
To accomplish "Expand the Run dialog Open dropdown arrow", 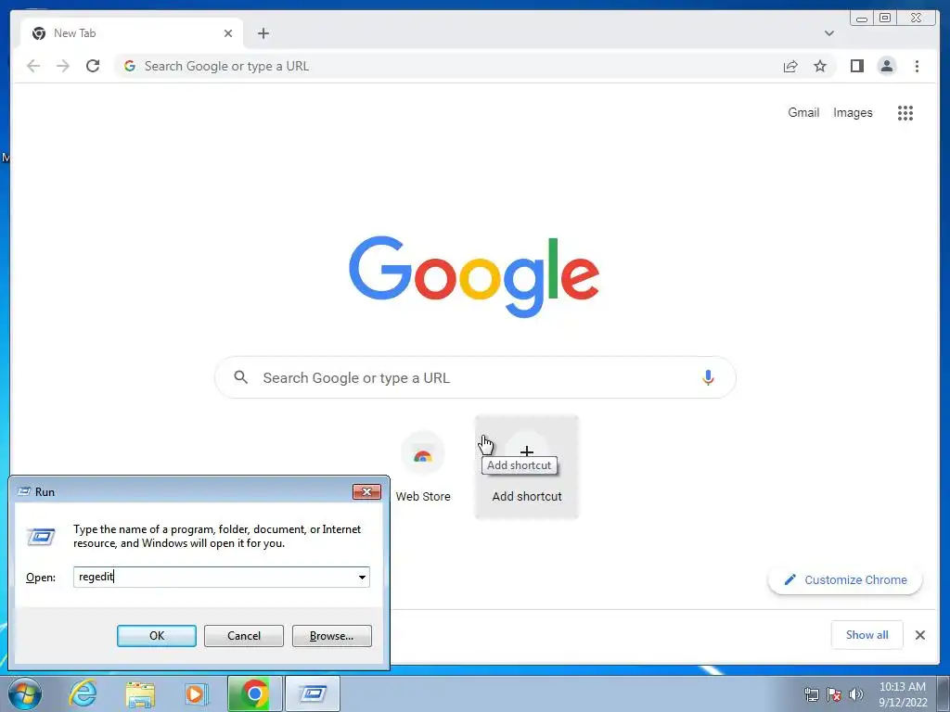I will click(362, 577).
